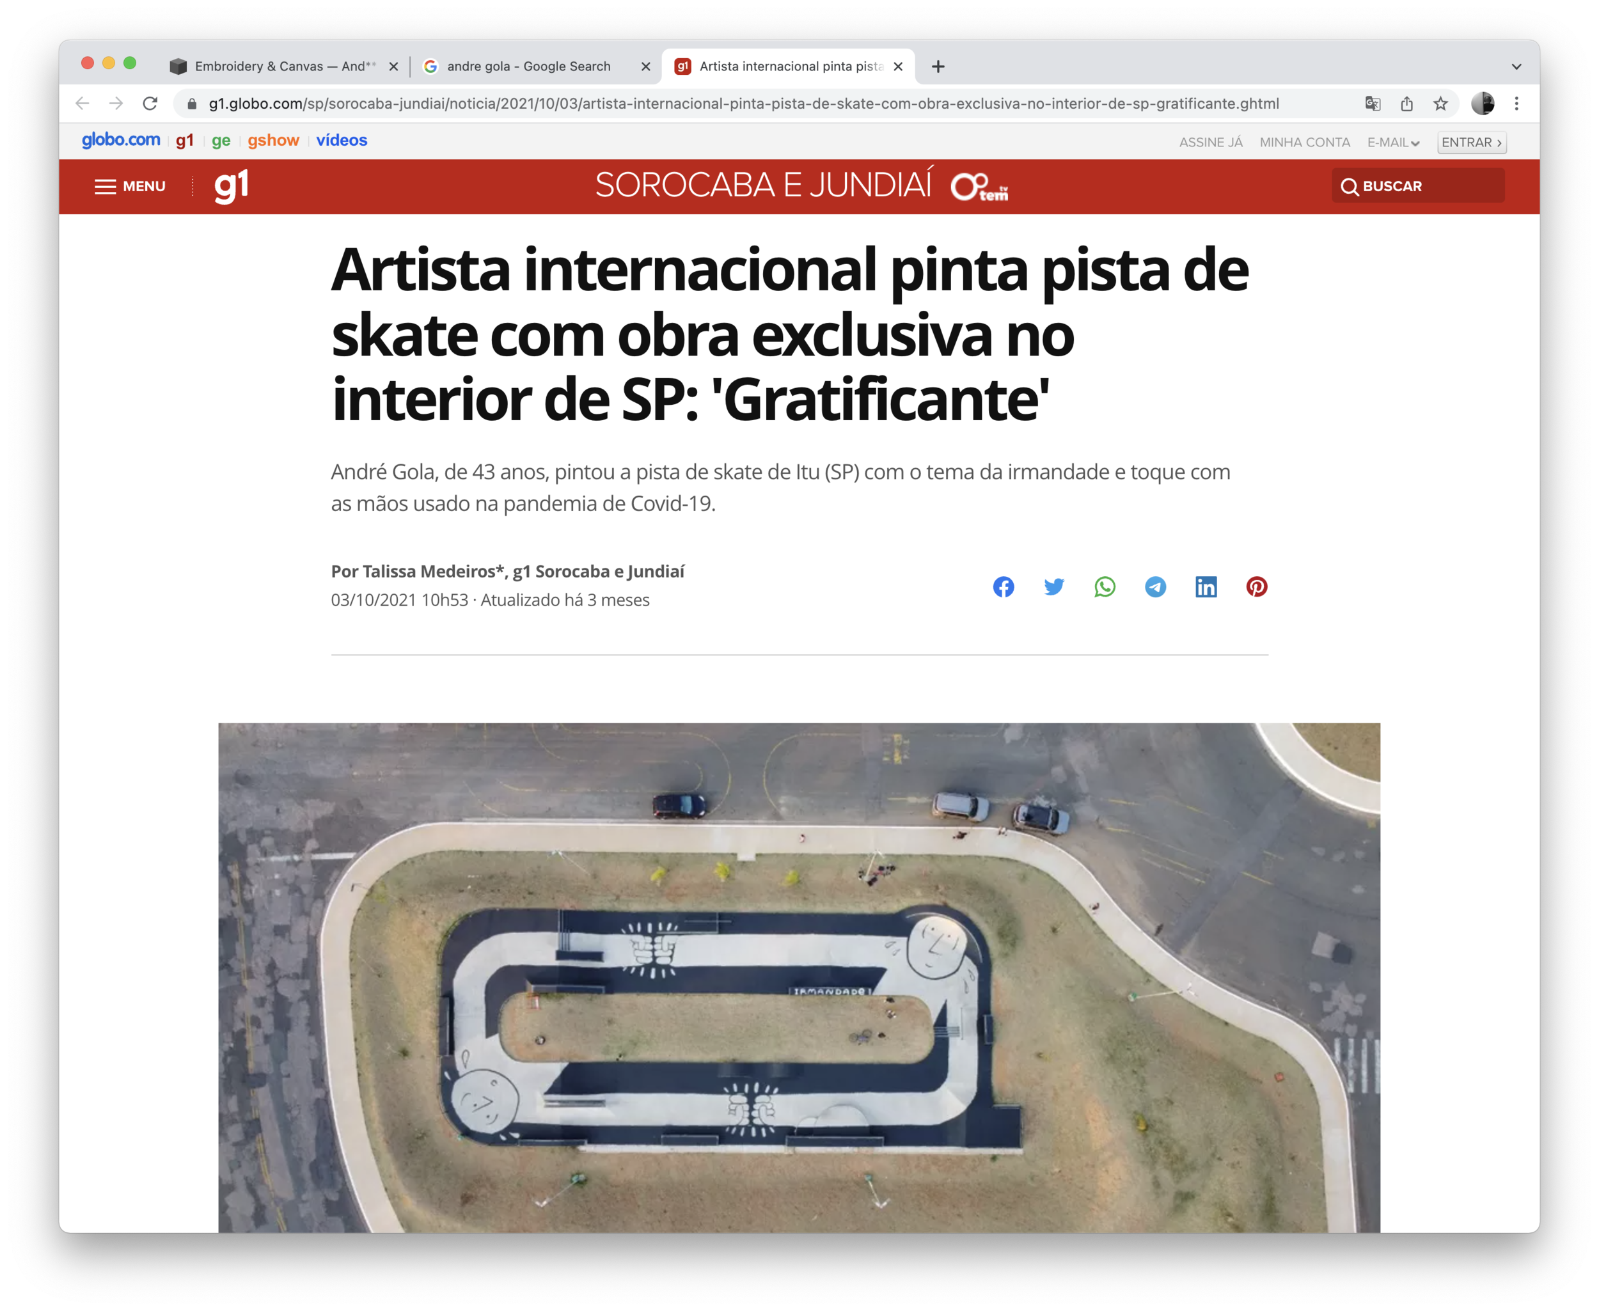The image size is (1599, 1311).
Task: Share article on Twitter
Action: tap(1053, 587)
